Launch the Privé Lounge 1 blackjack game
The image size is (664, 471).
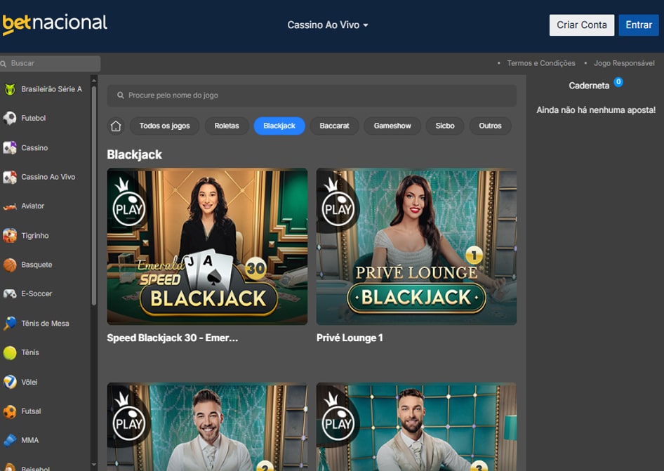416,247
